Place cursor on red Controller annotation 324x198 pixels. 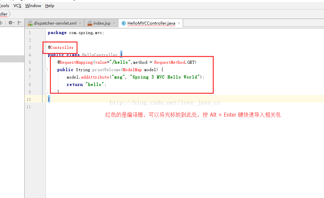pyautogui.click(x=62, y=47)
